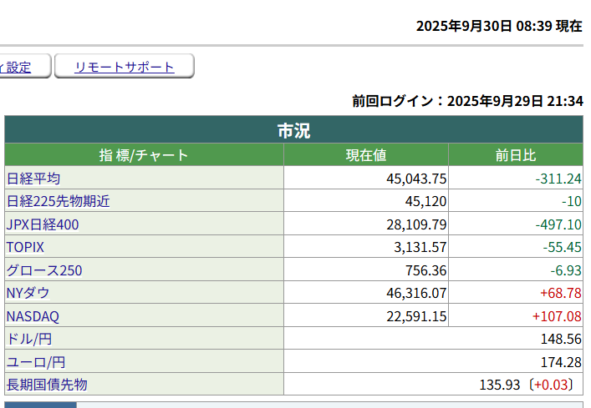Viewport: 591px width, 408px height.
Task: Click the リモートサポート button
Action: pos(125,67)
